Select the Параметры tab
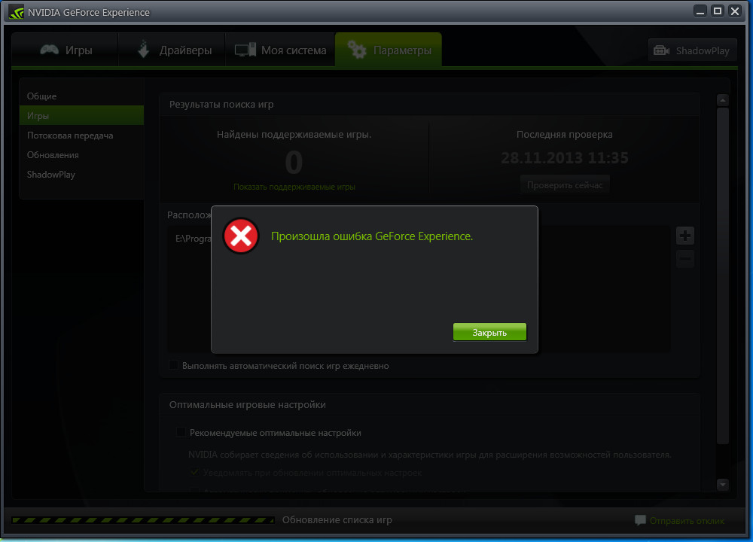 [x=389, y=50]
